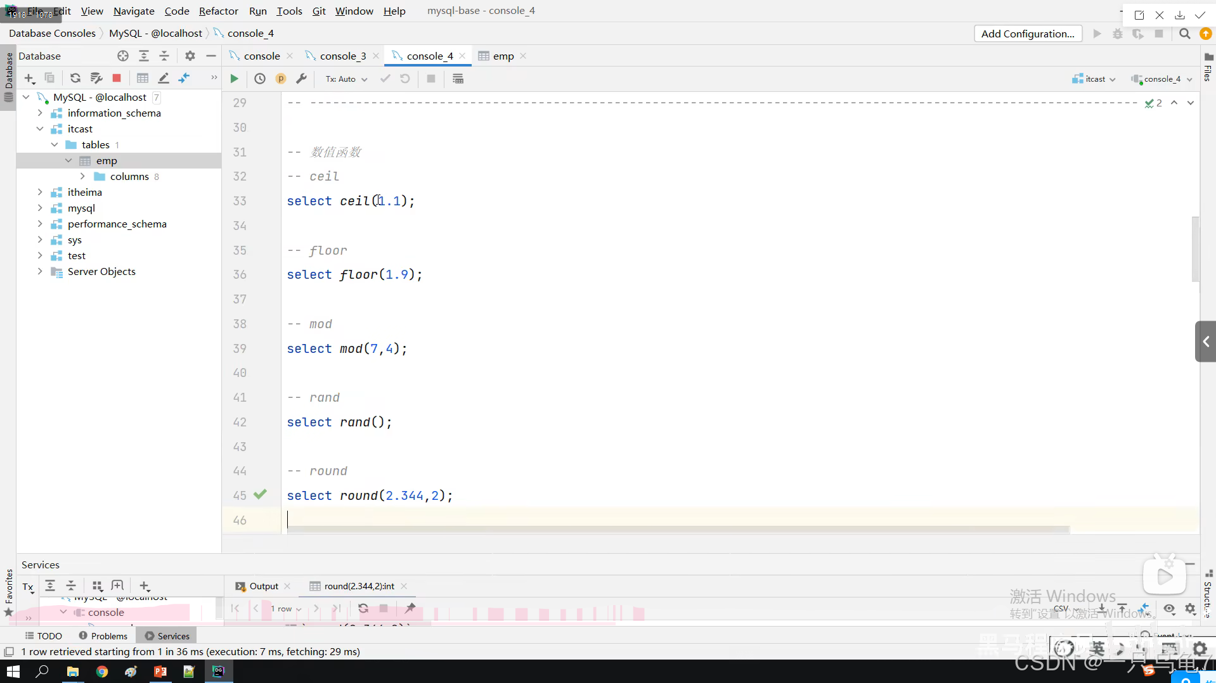Close the console_4 tab

coord(462,56)
